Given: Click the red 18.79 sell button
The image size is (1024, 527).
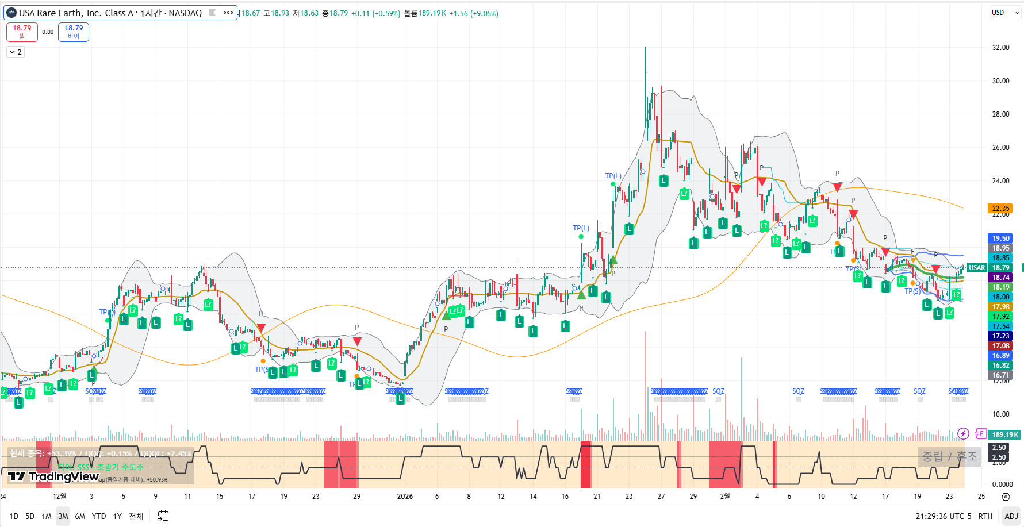Looking at the screenshot, I should pyautogui.click(x=22, y=32).
